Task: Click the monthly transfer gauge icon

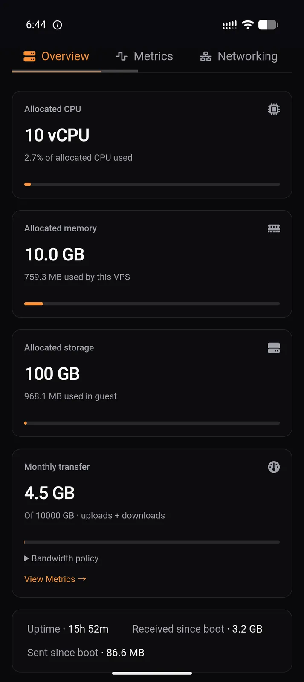Action: (x=274, y=467)
